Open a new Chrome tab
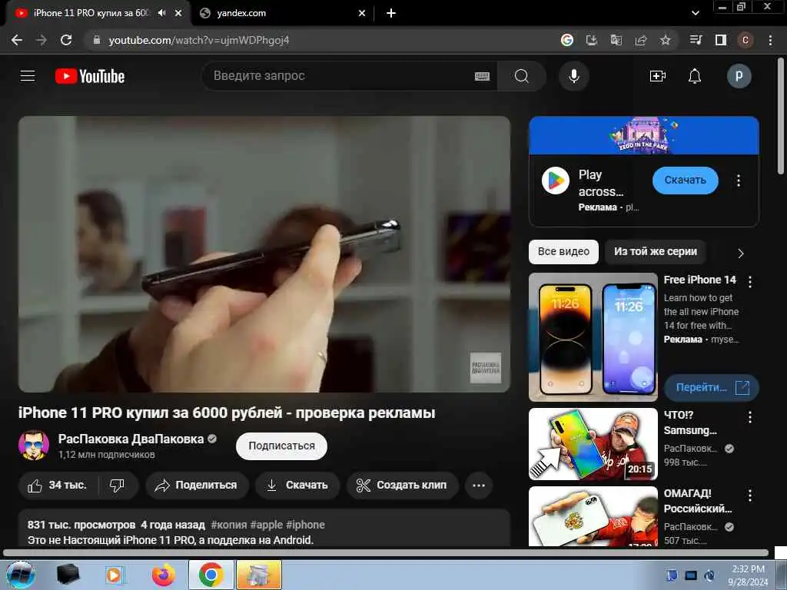 pyautogui.click(x=391, y=13)
